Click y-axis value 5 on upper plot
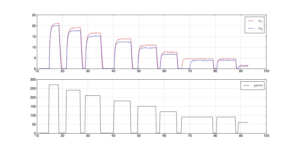 pyautogui.click(x=35, y=58)
